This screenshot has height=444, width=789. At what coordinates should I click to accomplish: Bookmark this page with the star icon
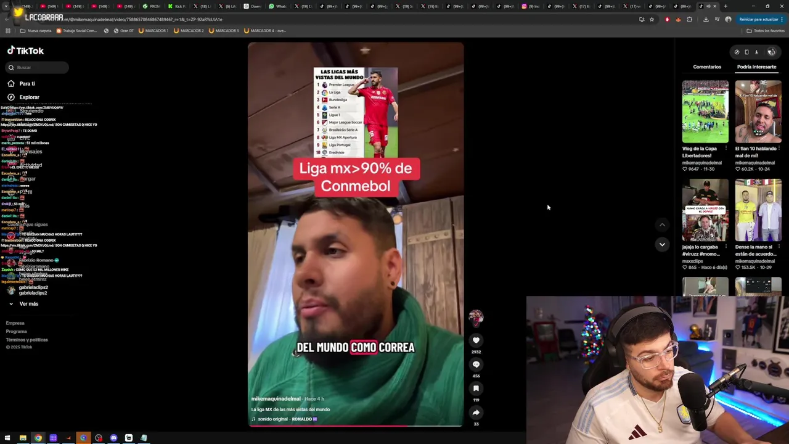[x=652, y=19]
